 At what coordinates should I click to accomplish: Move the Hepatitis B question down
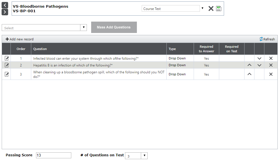259,65
